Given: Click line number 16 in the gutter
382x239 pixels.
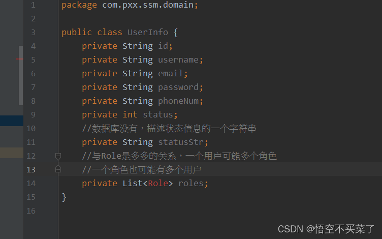Looking at the screenshot, I should click(x=31, y=211).
